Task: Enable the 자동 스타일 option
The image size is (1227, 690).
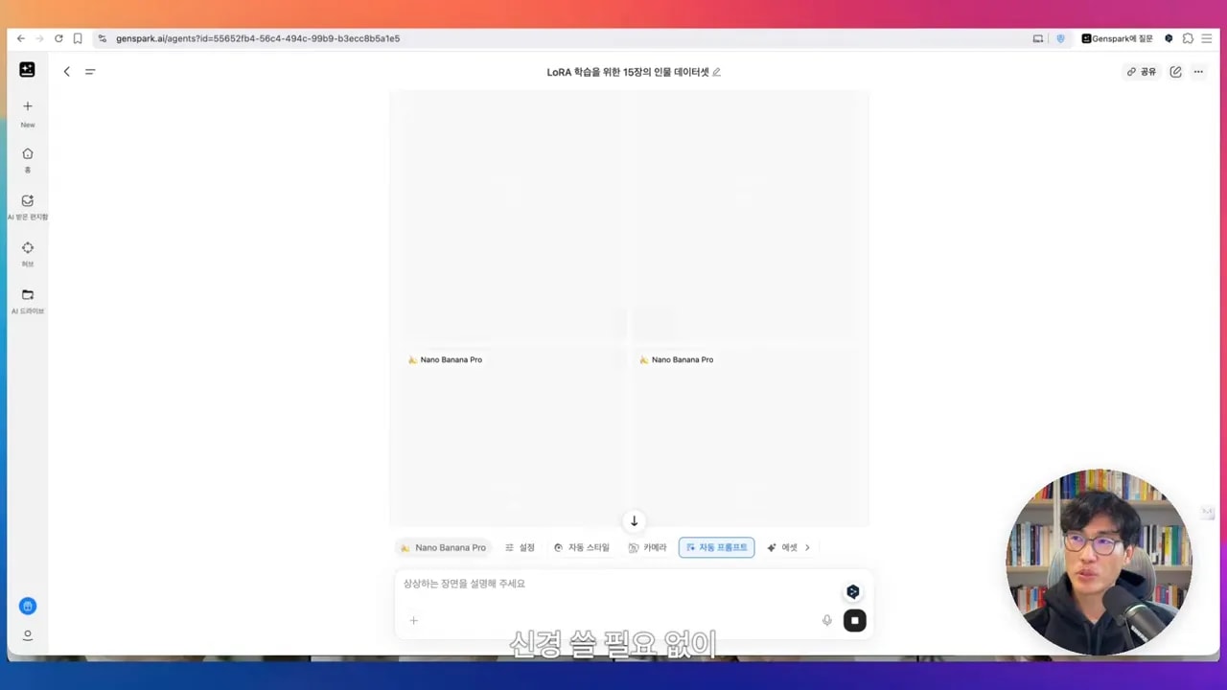Action: coord(582,547)
